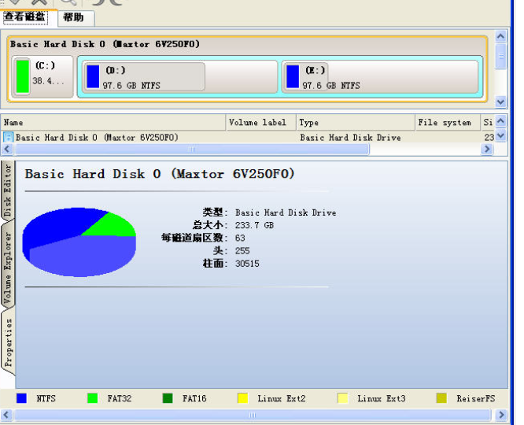Click the FAT32 green legend swatch
Viewport: 524px width, 425px height.
(92, 398)
